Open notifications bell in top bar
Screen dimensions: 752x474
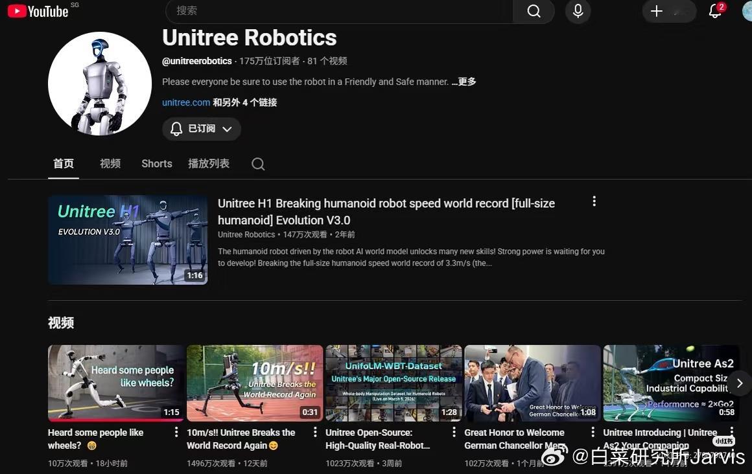point(715,10)
